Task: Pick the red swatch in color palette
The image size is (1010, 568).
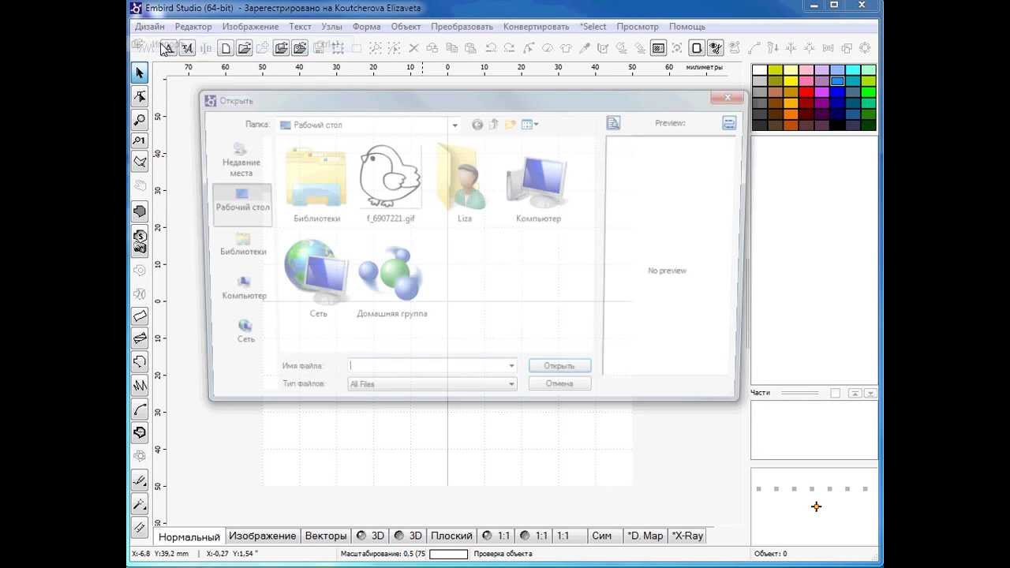Action: (x=806, y=92)
